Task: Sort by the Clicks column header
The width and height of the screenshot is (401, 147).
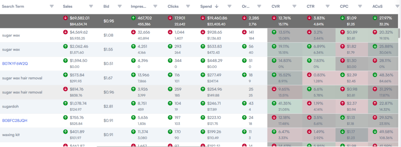Action: coord(173,6)
